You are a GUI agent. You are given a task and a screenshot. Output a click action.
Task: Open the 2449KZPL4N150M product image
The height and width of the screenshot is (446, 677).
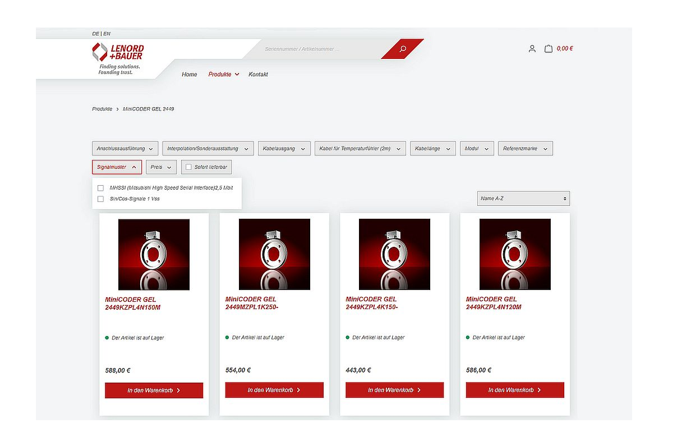tap(154, 254)
